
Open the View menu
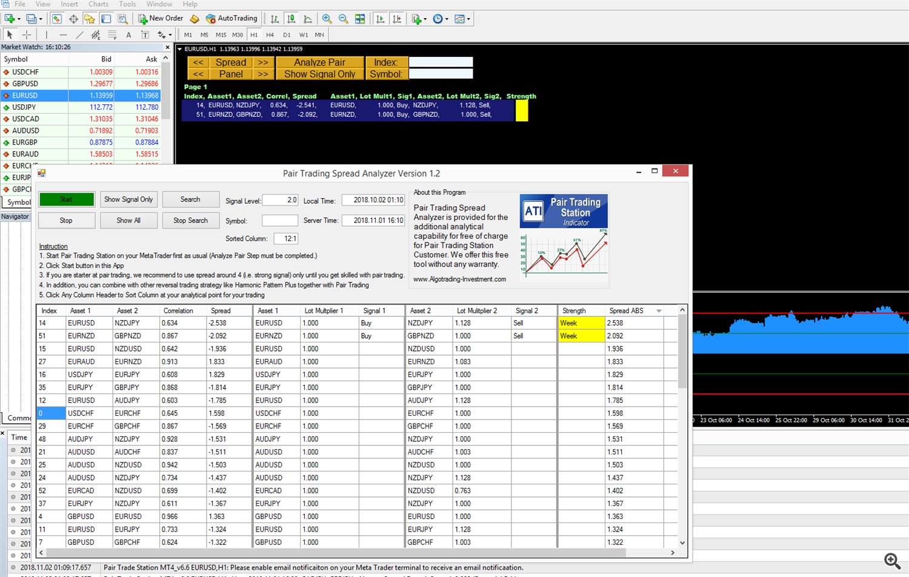tap(43, 4)
